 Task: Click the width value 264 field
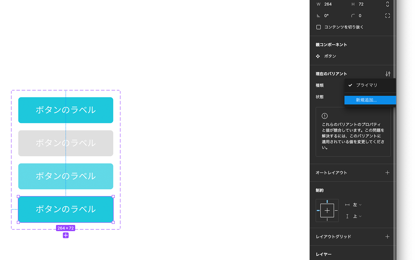coord(328,4)
